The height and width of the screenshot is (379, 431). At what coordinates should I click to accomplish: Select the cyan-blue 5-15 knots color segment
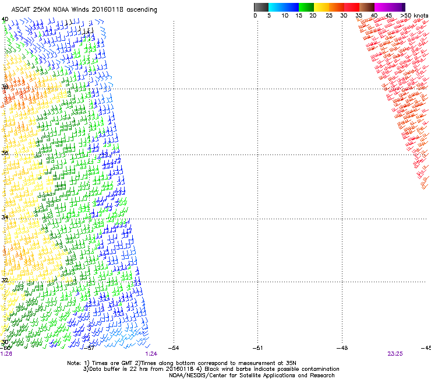[x=284, y=7]
